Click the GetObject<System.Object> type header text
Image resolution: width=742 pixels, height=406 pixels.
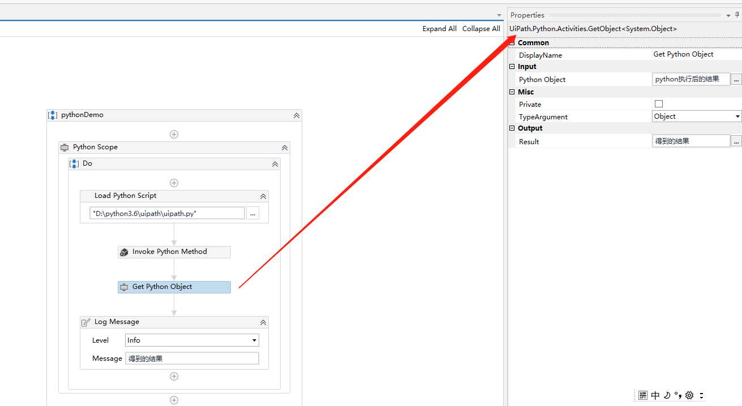coord(593,29)
